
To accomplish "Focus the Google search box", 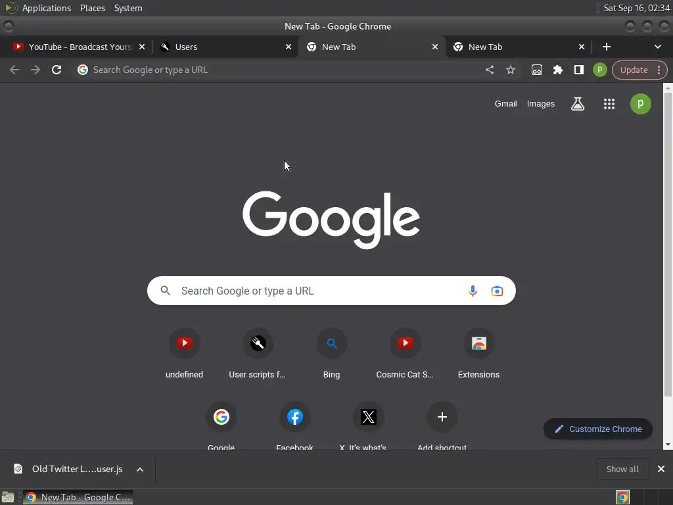I will pos(331,291).
